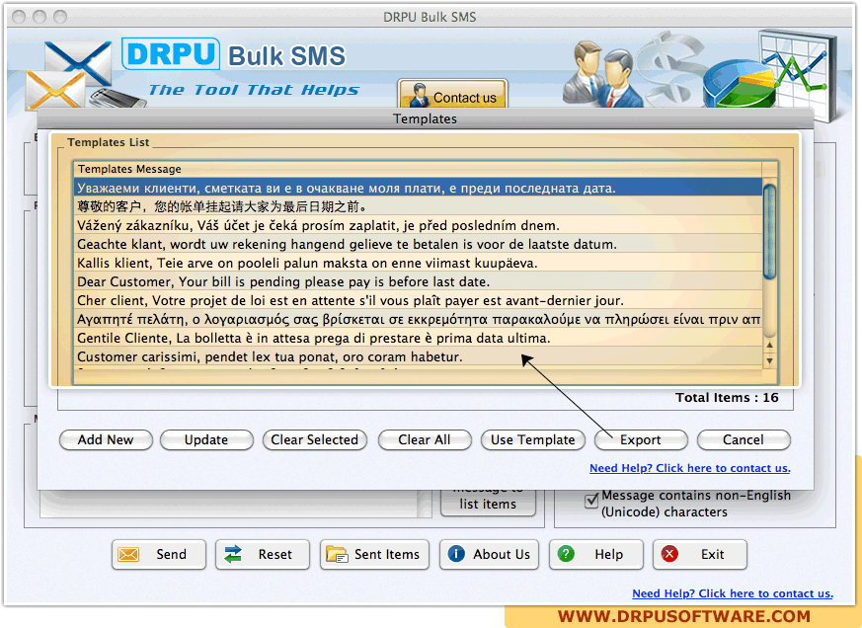Click the Contact us person icon
862x628 pixels.
[x=420, y=96]
